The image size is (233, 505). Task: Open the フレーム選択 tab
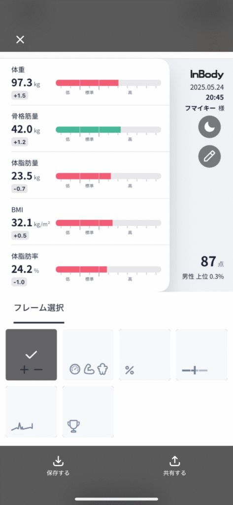point(39,308)
